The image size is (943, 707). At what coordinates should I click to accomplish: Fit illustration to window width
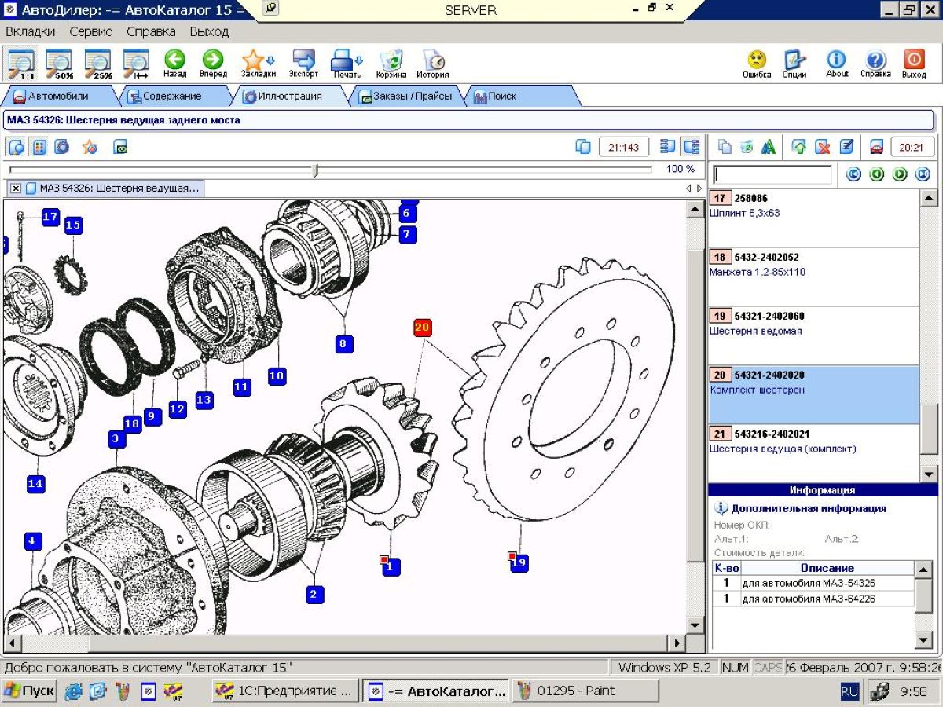136,64
